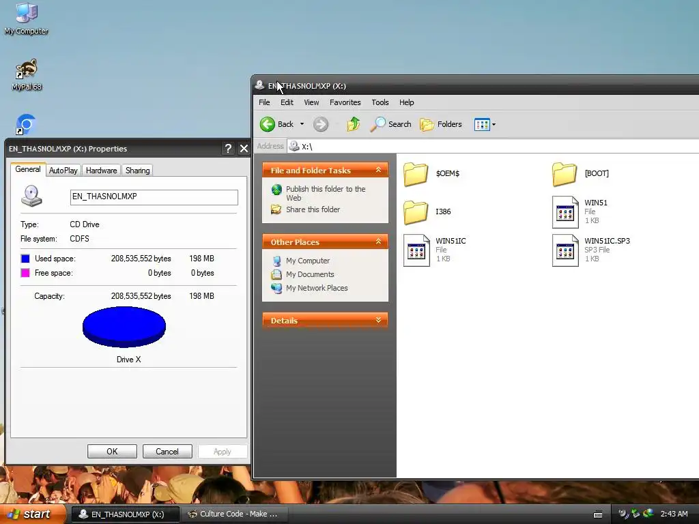Click the help question mark button
The image size is (699, 524).
coord(228,148)
